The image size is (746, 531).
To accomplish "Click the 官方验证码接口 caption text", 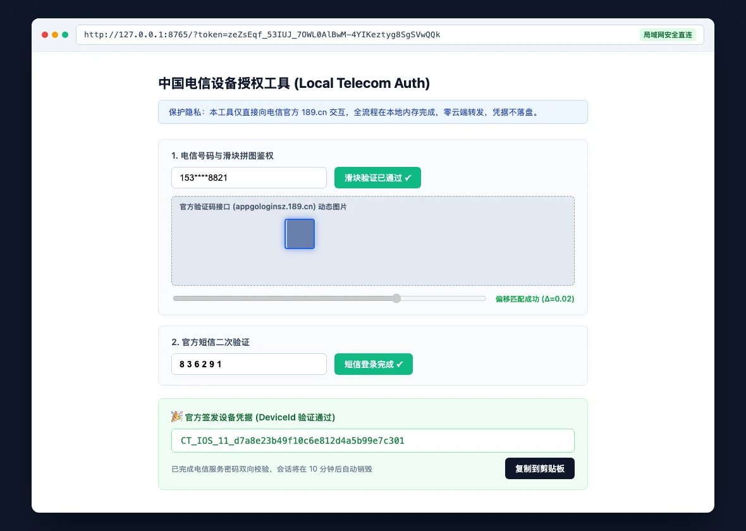I will click(x=263, y=207).
